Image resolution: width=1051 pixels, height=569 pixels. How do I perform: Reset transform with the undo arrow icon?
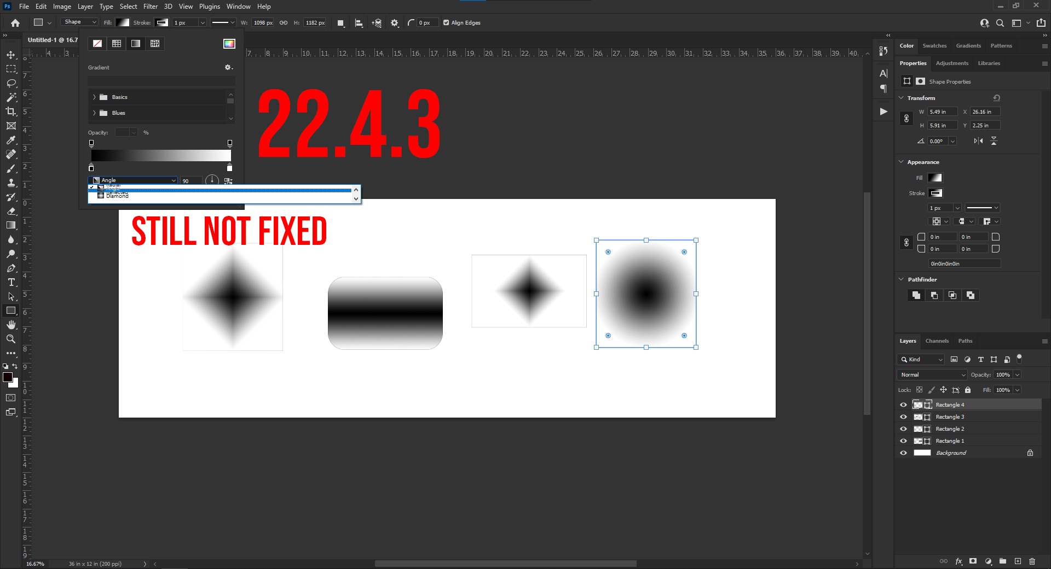[997, 98]
